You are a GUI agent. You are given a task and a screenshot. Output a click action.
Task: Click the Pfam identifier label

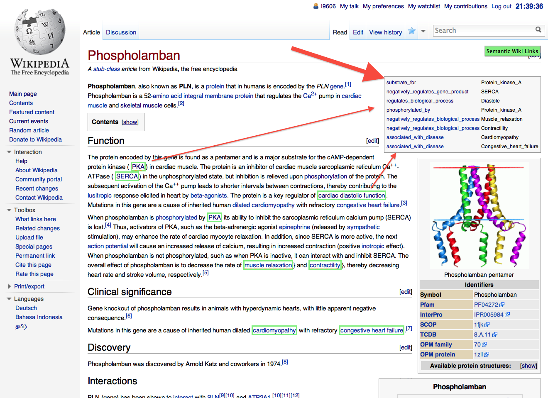427,305
